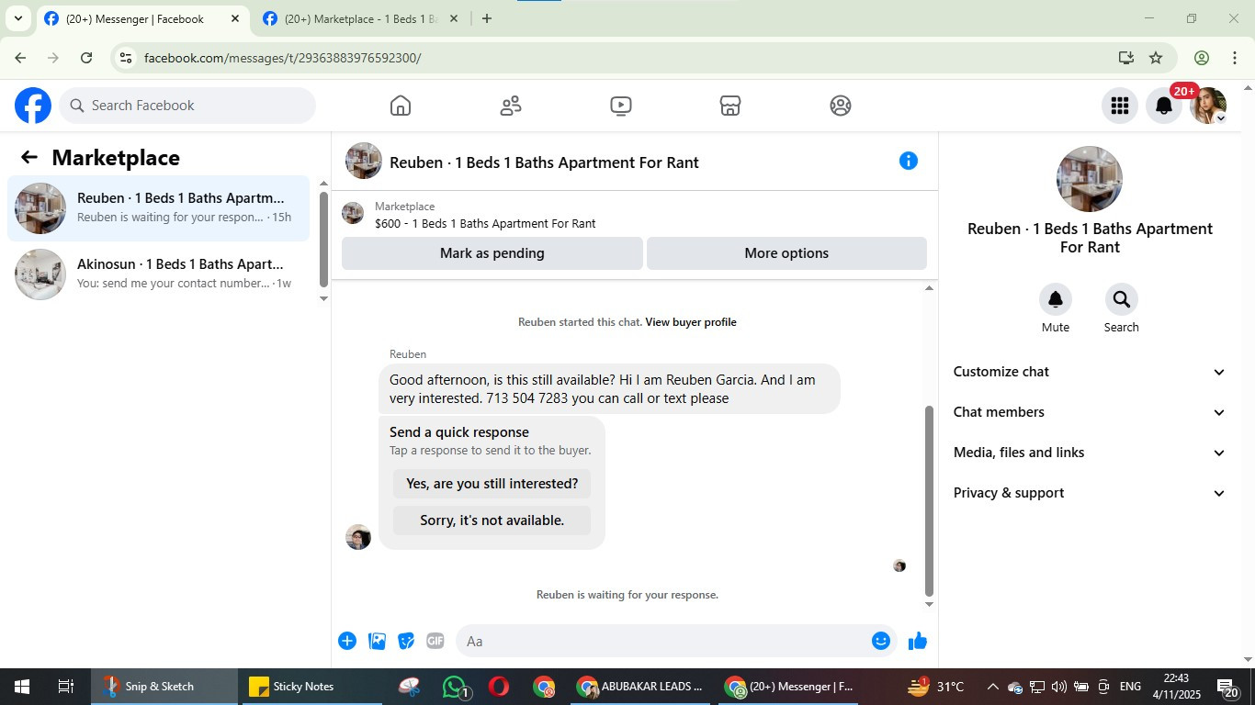Screen dimensions: 1255x705
Task: Open Snip & Sketch in taskbar
Action: pos(163,687)
